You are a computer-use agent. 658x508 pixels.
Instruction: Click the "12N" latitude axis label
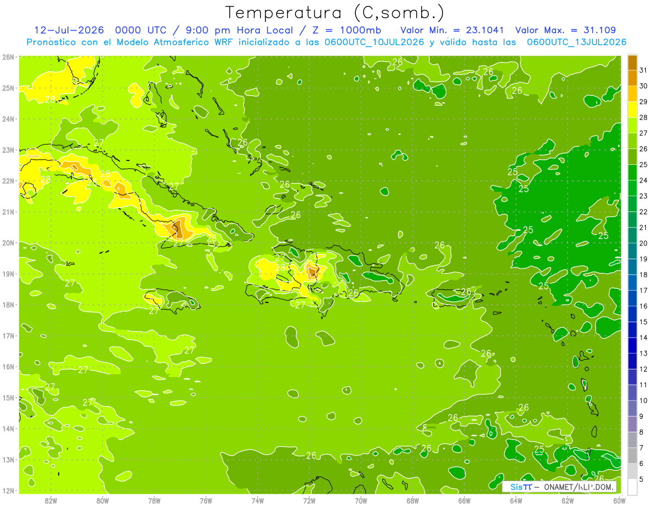click(8, 490)
